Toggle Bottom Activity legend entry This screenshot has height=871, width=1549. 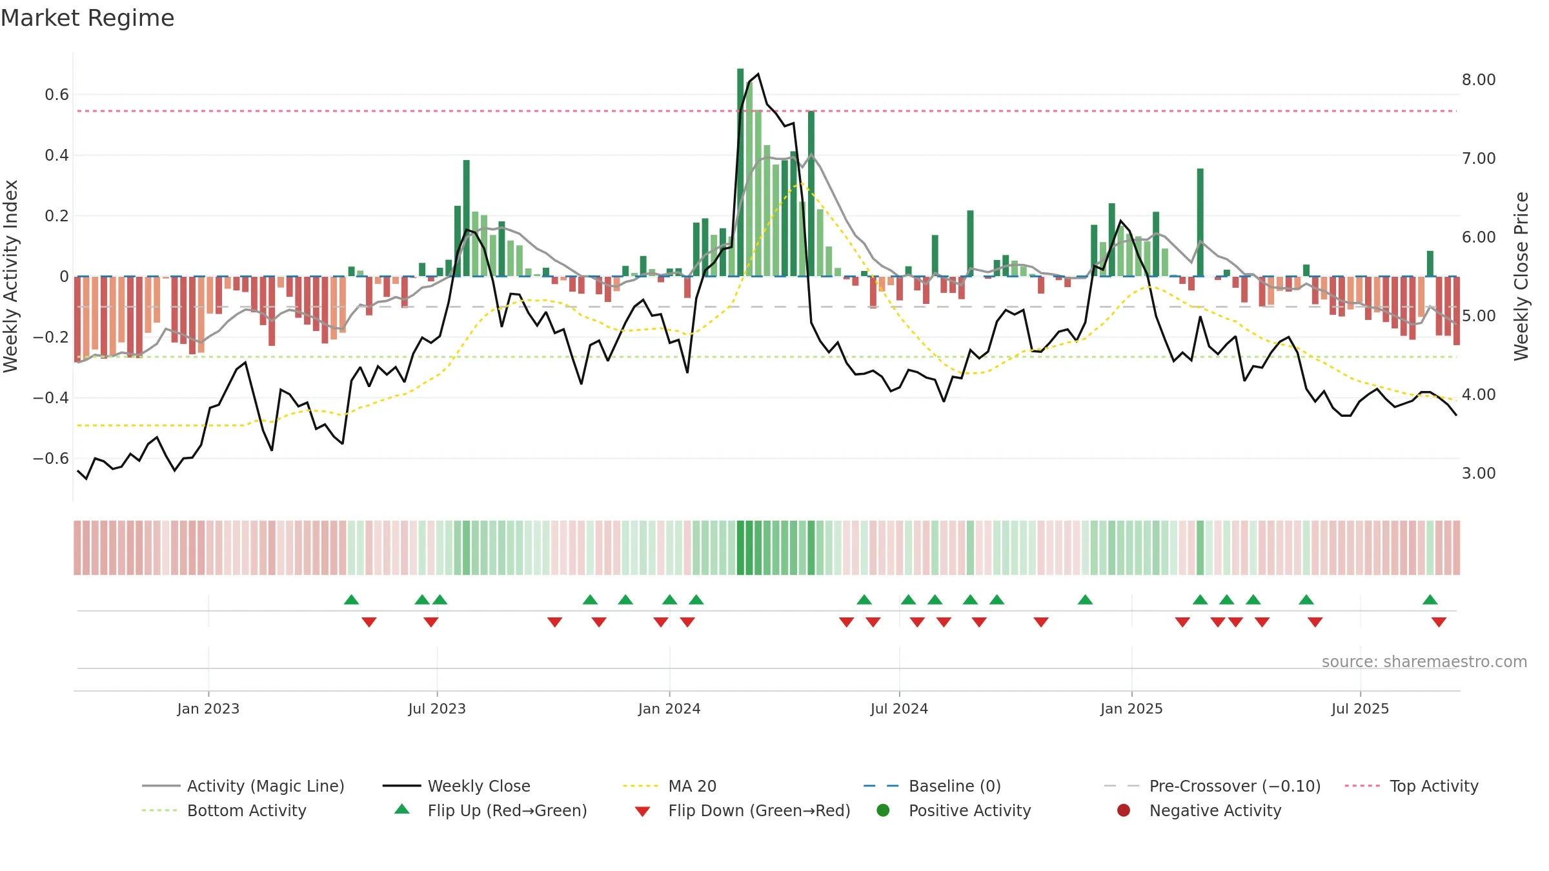tap(224, 810)
